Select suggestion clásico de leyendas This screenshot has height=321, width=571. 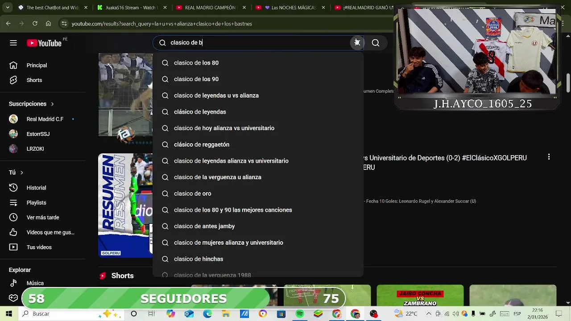[x=258, y=112]
